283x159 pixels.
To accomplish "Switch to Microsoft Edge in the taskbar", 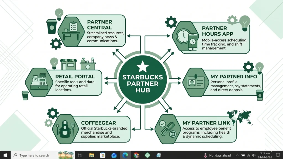I will click(x=125, y=155).
